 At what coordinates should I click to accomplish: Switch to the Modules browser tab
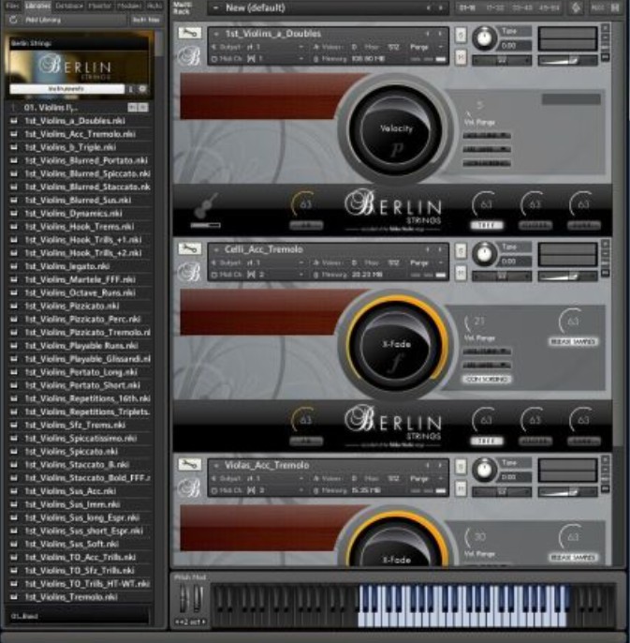point(129,6)
